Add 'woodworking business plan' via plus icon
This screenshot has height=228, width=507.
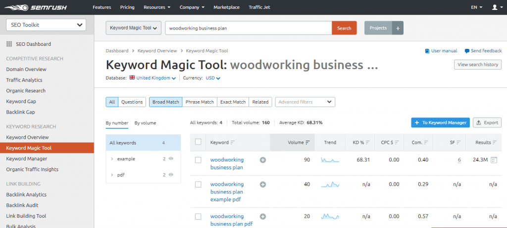click(263, 160)
